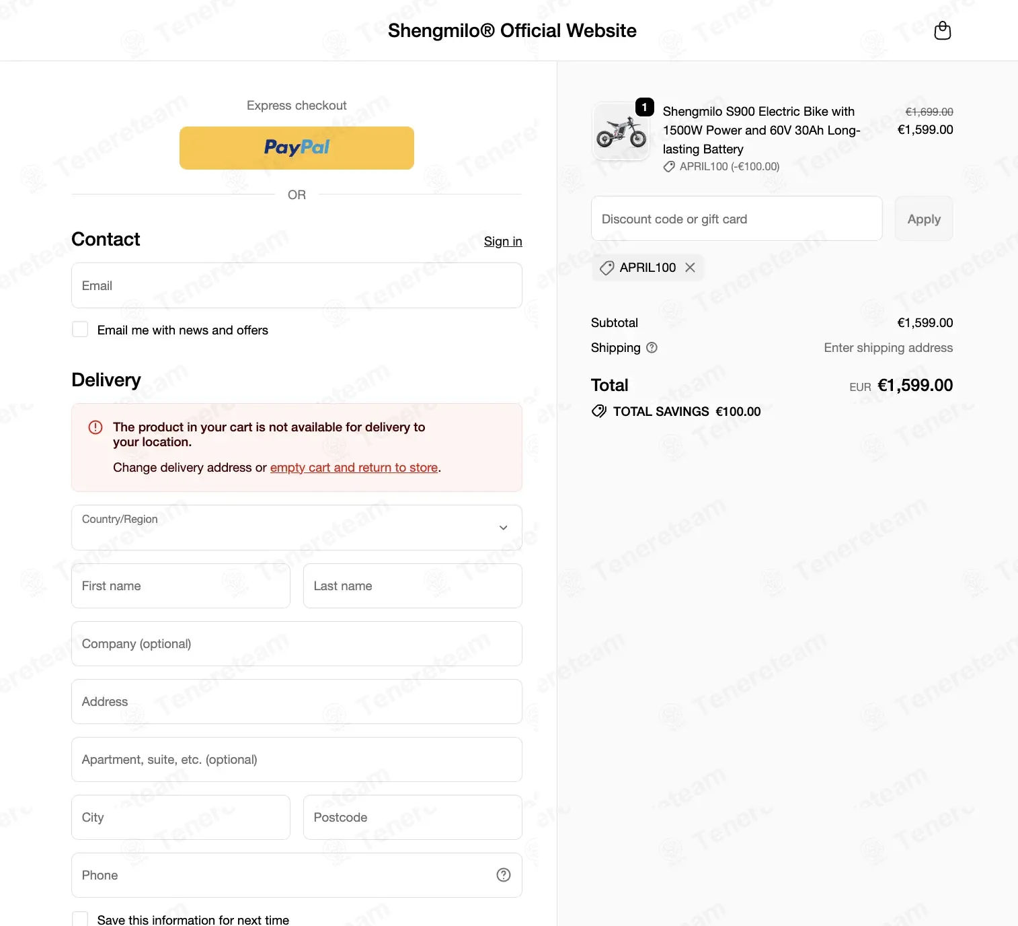Click the APRIL100 discount tag icon
The image size is (1018, 926).
pyautogui.click(x=606, y=268)
